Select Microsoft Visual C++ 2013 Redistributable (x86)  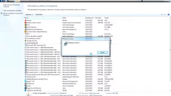44,68
